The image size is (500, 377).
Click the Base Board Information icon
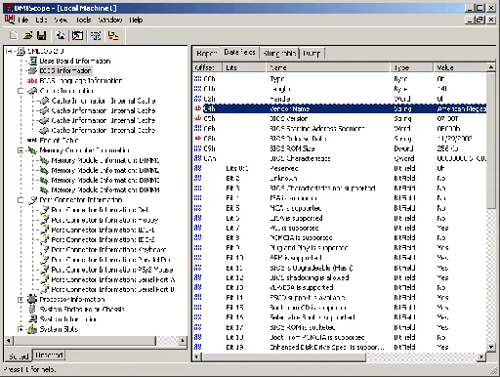click(x=33, y=61)
